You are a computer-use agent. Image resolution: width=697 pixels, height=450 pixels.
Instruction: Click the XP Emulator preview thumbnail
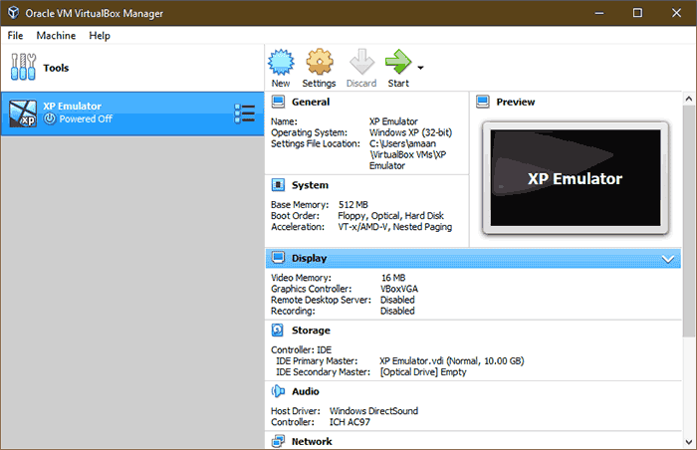[x=576, y=178]
